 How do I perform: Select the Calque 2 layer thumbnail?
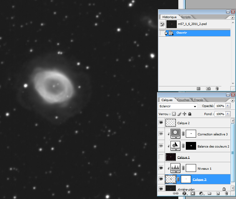(x=171, y=123)
